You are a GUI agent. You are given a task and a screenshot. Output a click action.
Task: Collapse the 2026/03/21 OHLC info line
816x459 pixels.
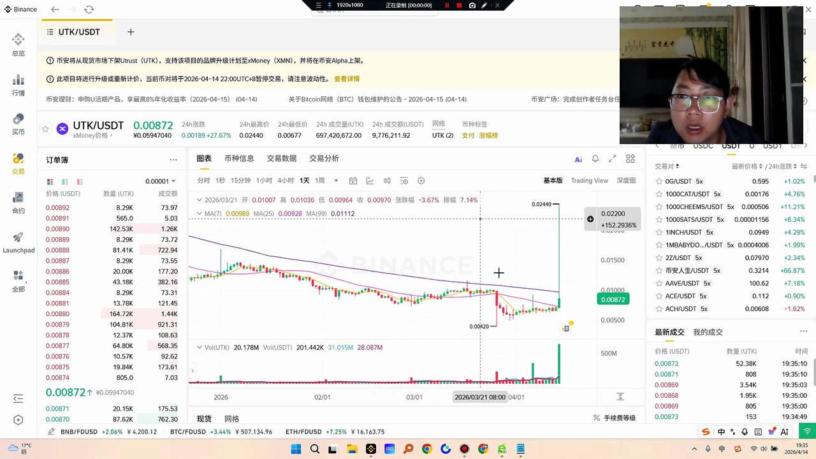[199, 200]
